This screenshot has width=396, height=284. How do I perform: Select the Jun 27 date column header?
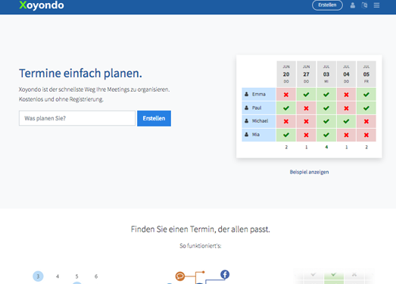tap(306, 74)
